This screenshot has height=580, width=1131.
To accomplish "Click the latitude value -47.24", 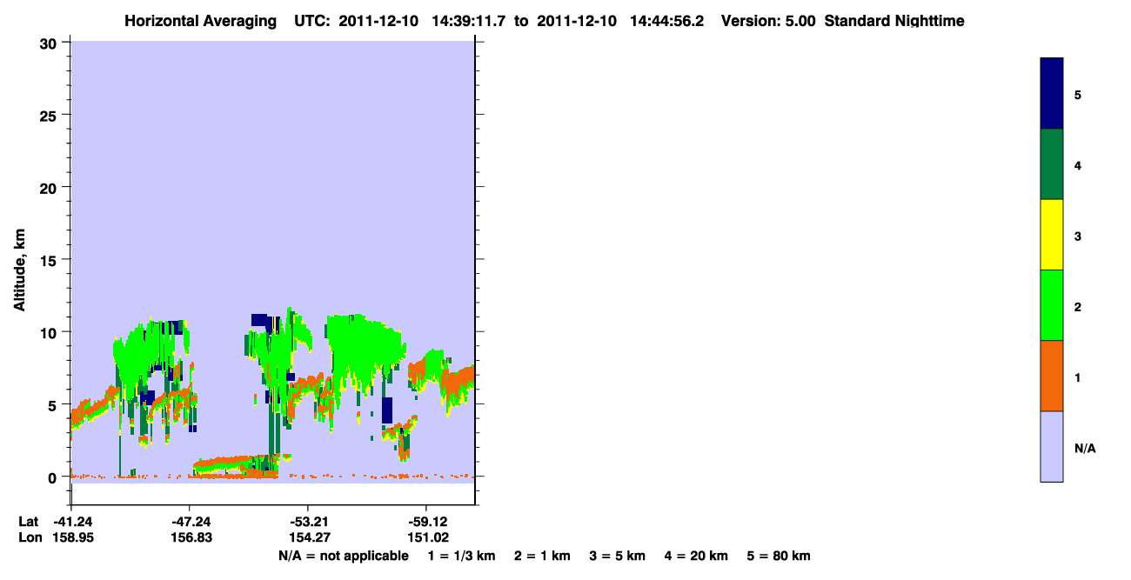I will click(190, 523).
